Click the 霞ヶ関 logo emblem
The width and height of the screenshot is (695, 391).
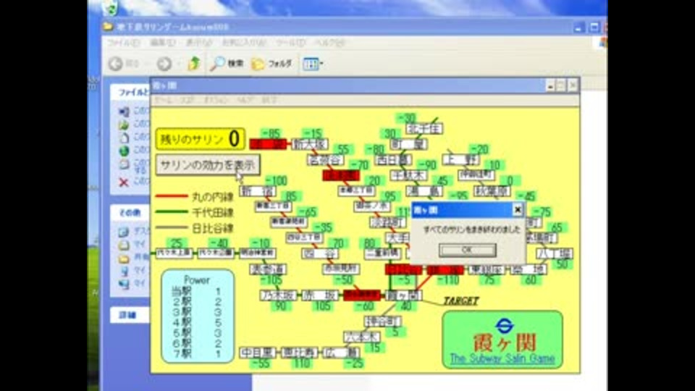tap(505, 326)
